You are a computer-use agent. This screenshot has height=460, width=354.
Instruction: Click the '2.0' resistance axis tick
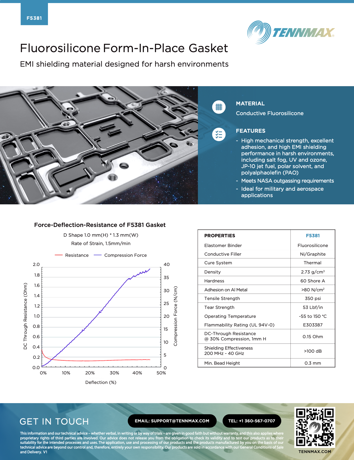[x=36, y=265]
